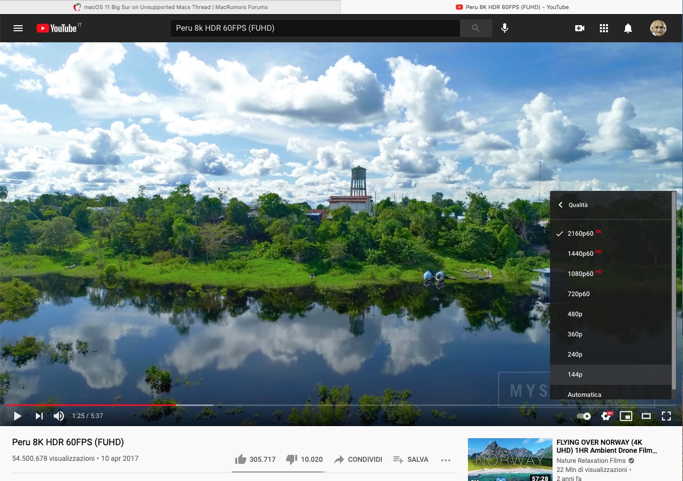Open the YouTube guide hamburger menu

coord(18,28)
